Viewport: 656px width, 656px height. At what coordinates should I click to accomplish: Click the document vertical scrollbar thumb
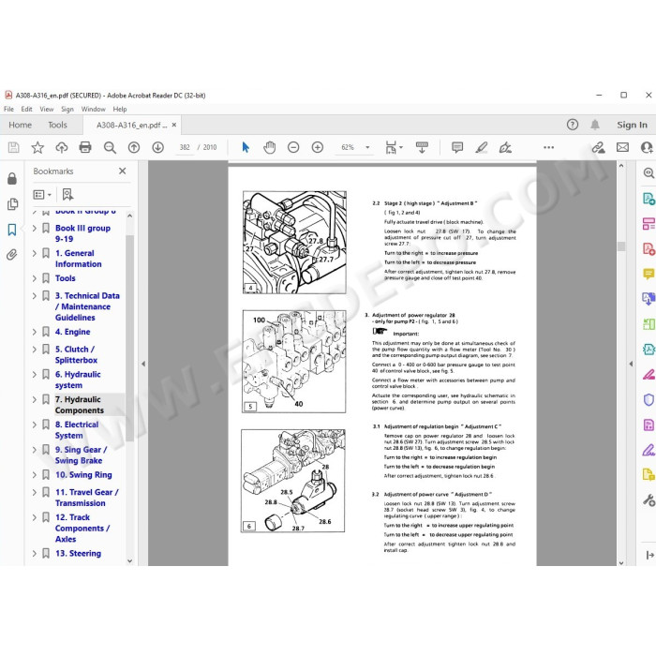pos(621,246)
